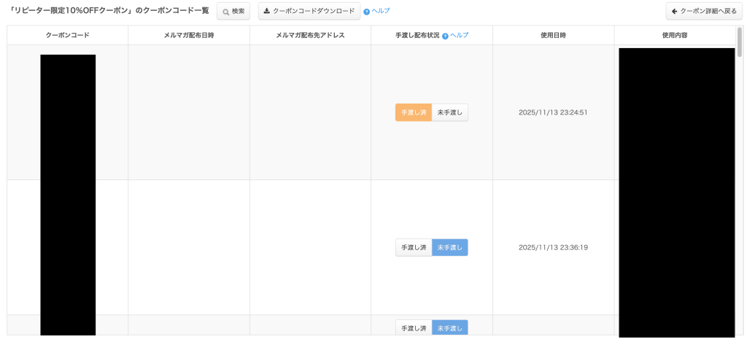Click the vertical scrollbar on the right edge
747x342 pixels.
[x=740, y=40]
